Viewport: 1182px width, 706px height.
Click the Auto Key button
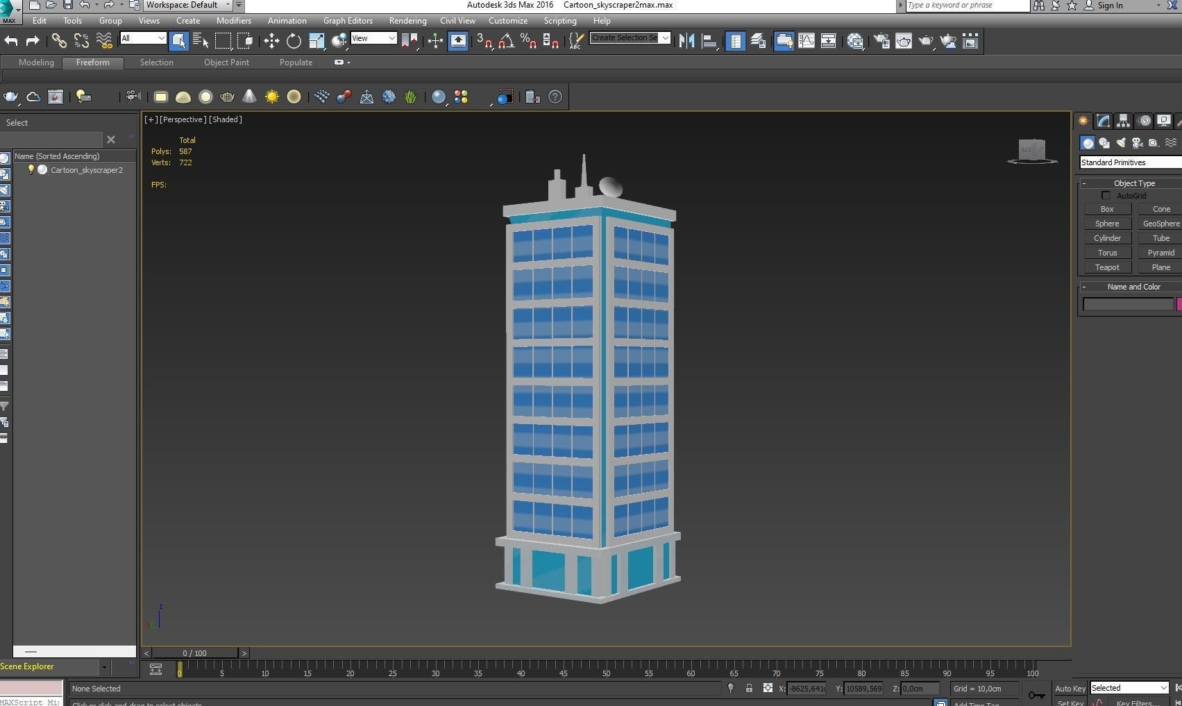point(1070,689)
